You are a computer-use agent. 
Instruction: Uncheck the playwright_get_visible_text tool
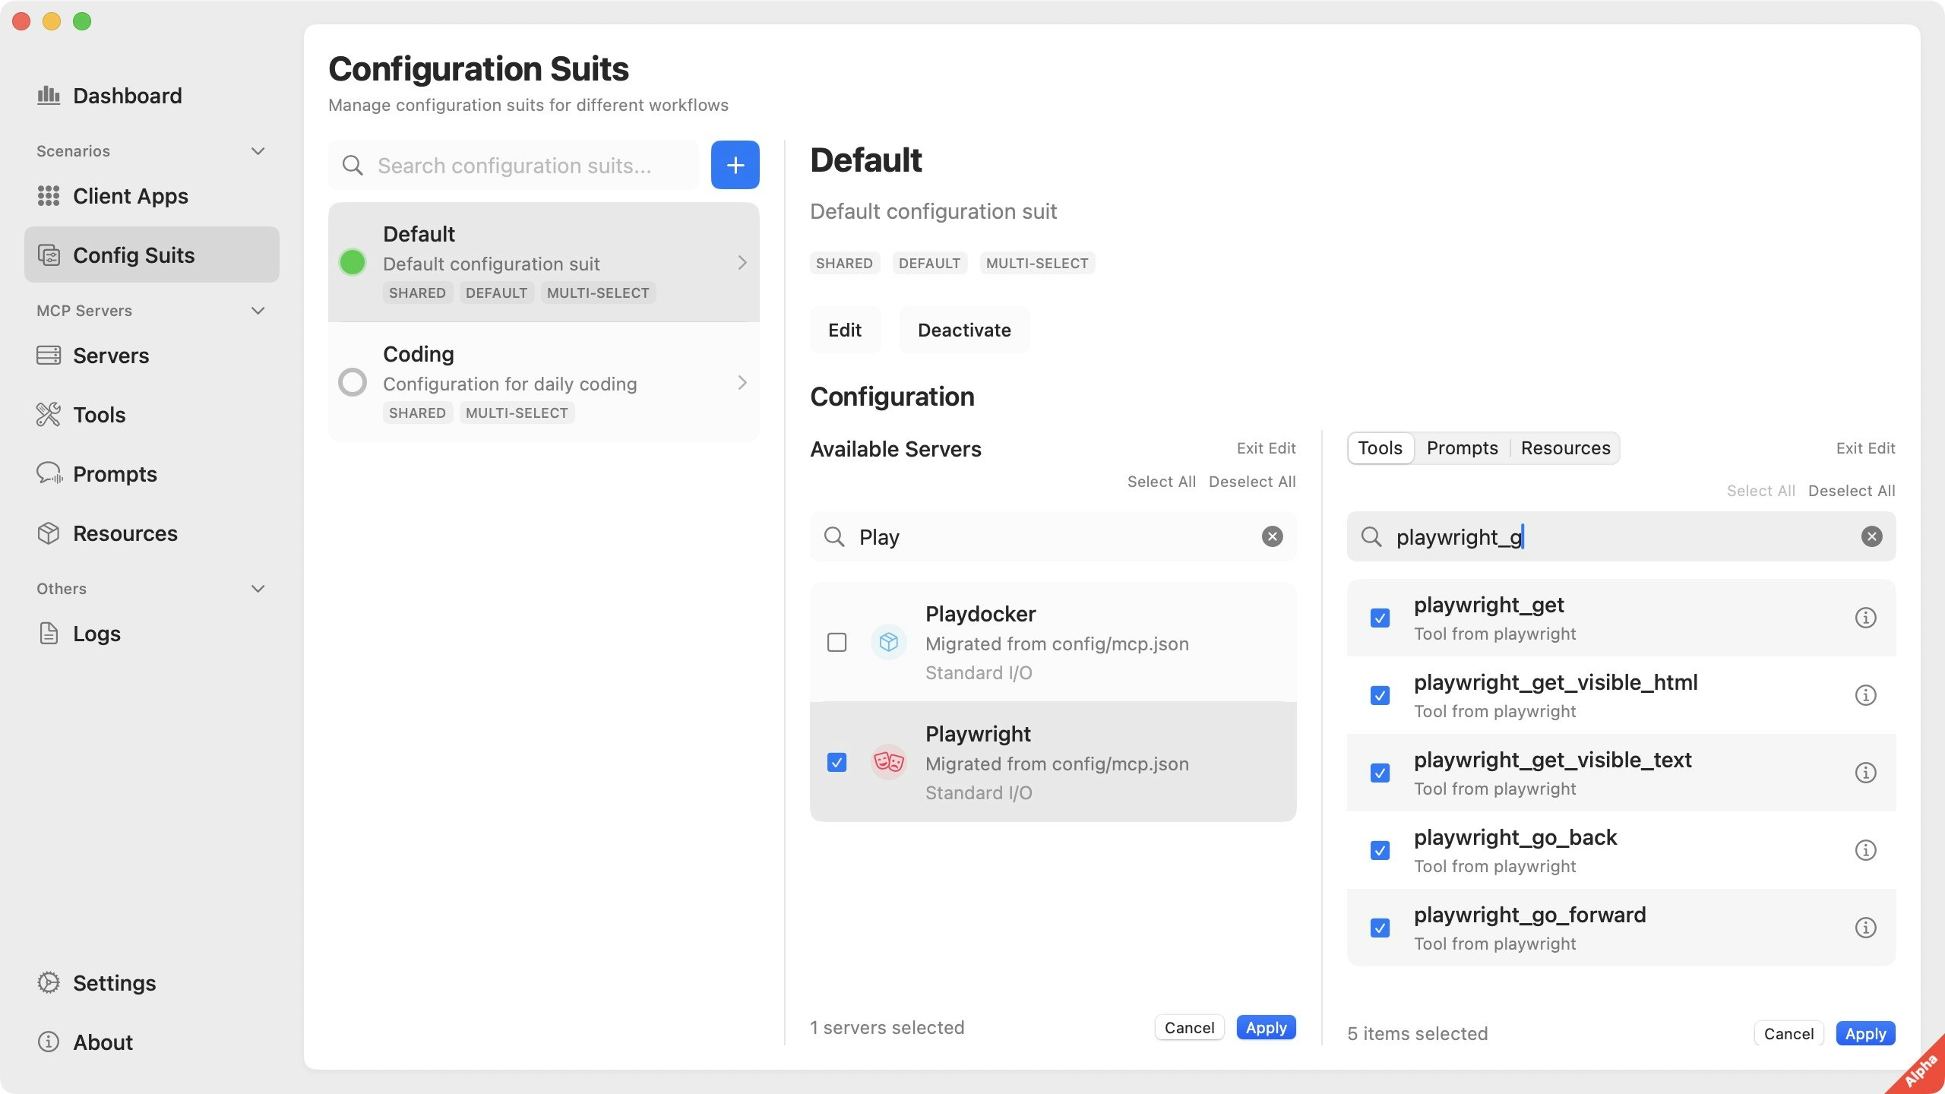[x=1380, y=773]
